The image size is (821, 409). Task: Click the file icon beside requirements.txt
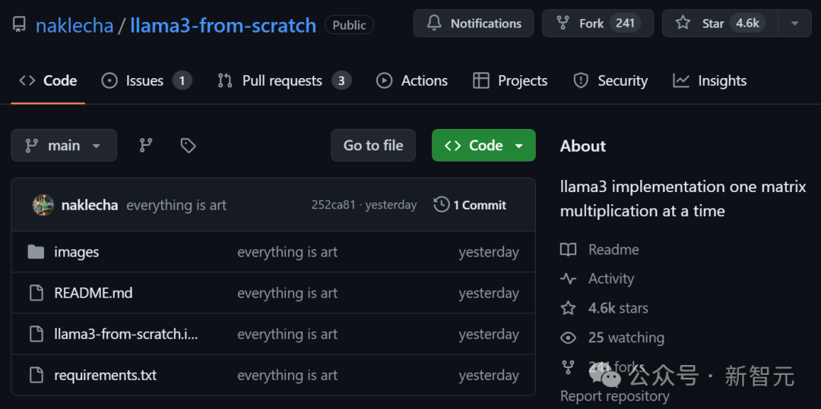(36, 375)
